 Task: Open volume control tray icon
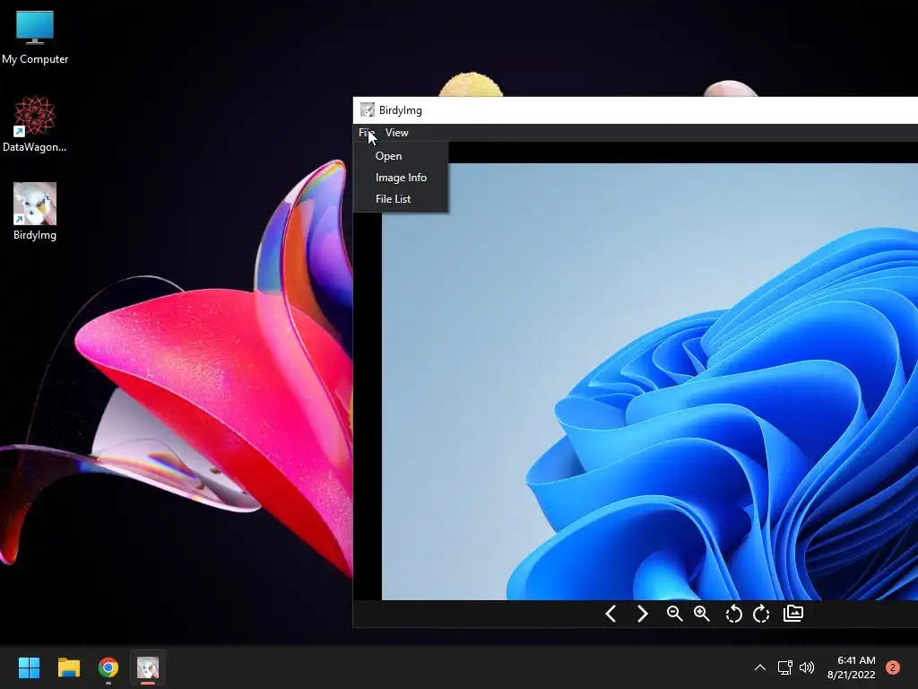click(807, 667)
